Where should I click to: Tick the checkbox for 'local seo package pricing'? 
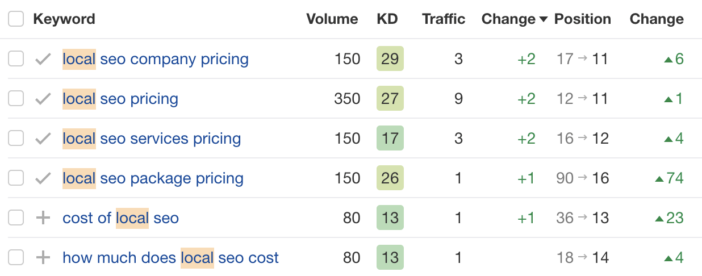(16, 178)
